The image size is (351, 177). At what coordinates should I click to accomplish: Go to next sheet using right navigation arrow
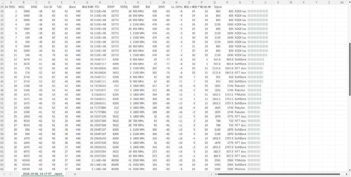11,174
